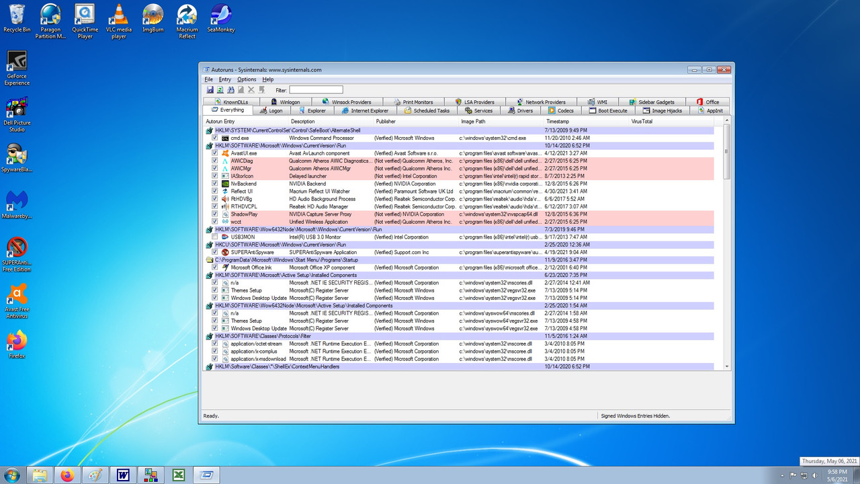Select the VLC media player desktop icon
This screenshot has height=484, width=860.
tap(119, 22)
